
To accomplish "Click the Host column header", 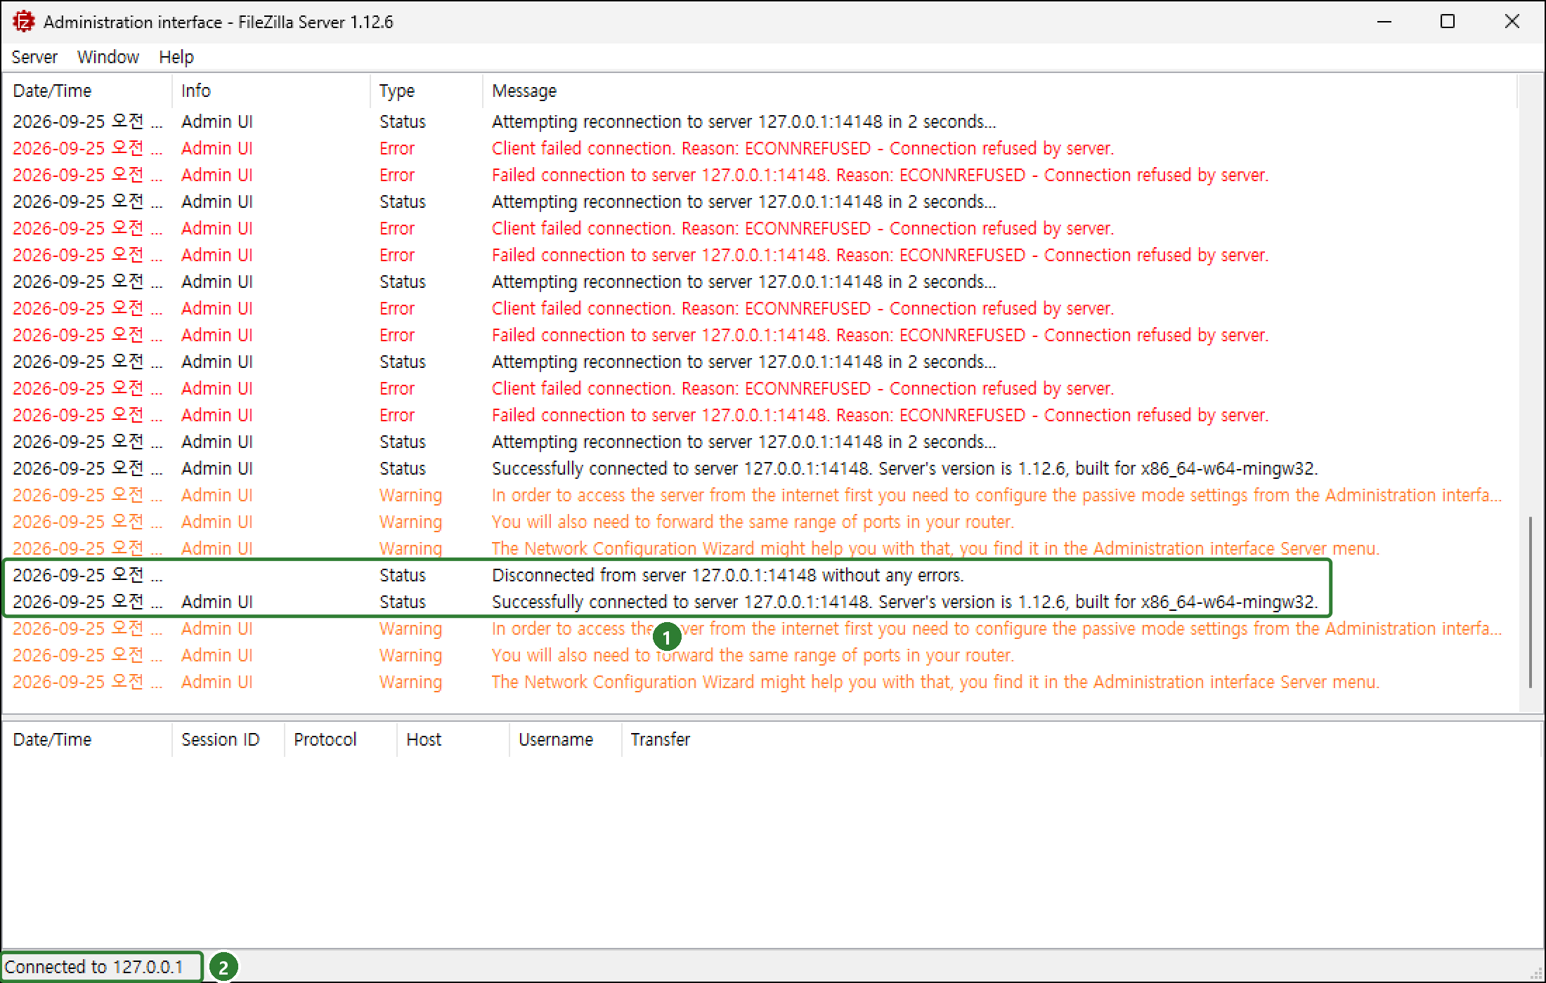I will (x=453, y=739).
